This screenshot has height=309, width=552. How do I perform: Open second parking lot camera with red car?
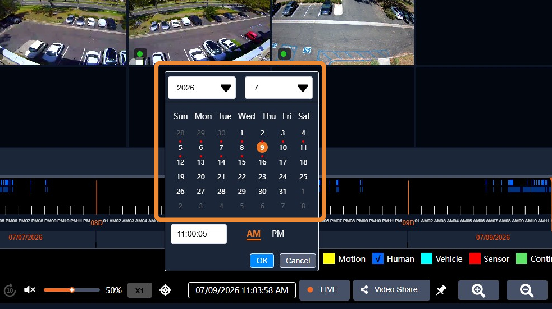click(x=199, y=33)
